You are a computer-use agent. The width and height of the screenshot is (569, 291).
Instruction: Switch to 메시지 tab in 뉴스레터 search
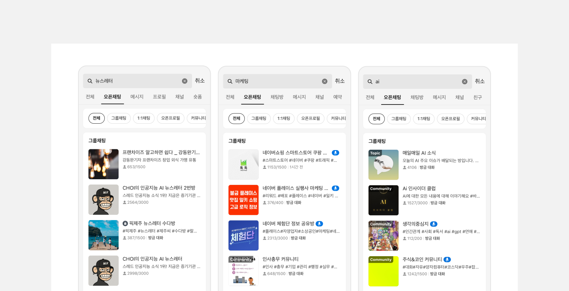(137, 97)
